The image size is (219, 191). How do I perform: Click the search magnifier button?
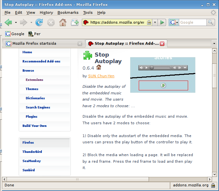pos(210,22)
